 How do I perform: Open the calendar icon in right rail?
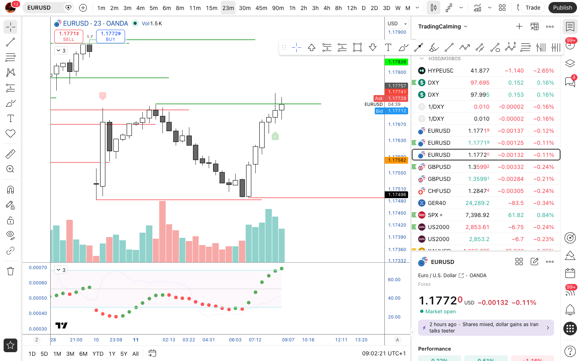point(570,274)
